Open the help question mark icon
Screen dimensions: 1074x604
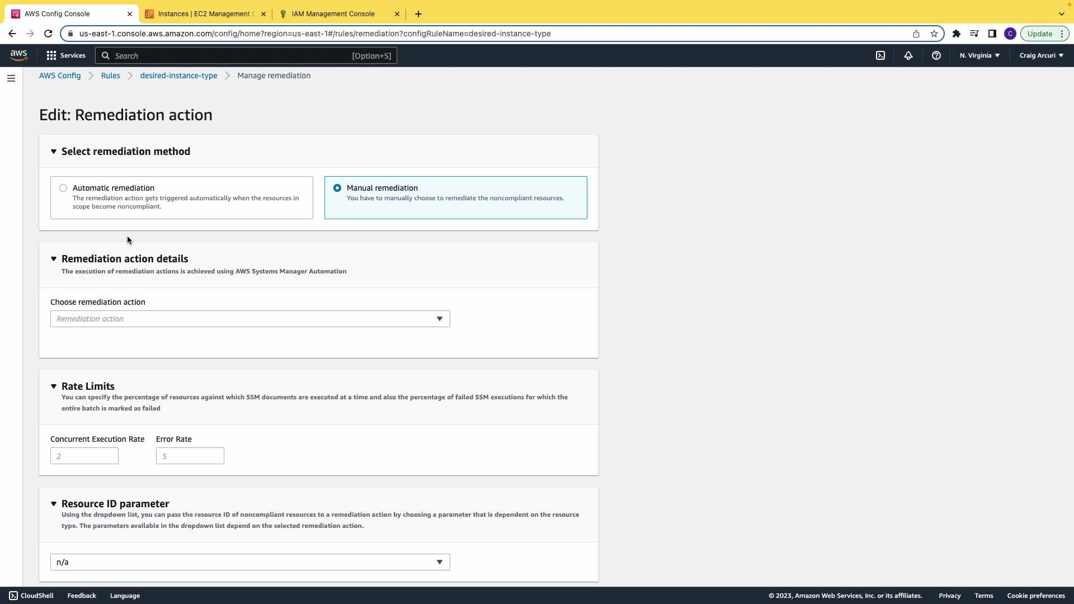click(936, 55)
